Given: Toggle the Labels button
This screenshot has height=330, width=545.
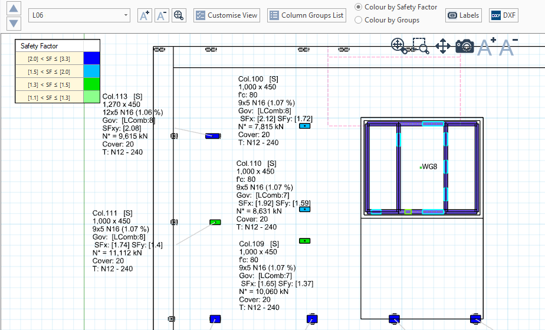Looking at the screenshot, I should pos(464,15).
